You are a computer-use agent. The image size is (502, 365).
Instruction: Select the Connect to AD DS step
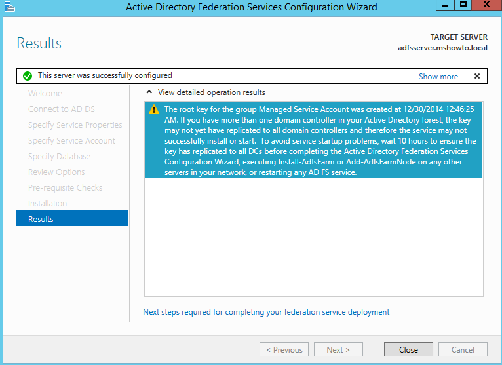tap(62, 109)
